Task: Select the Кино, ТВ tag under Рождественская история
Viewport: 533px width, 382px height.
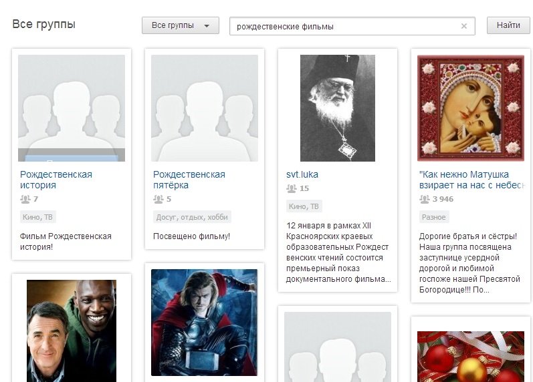Action: point(37,217)
